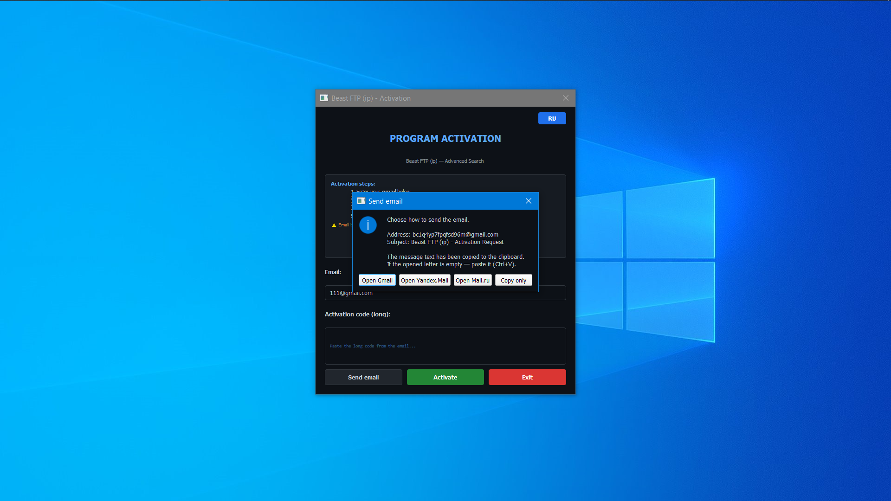The height and width of the screenshot is (501, 891).
Task: Click the red Exit button
Action: (527, 377)
